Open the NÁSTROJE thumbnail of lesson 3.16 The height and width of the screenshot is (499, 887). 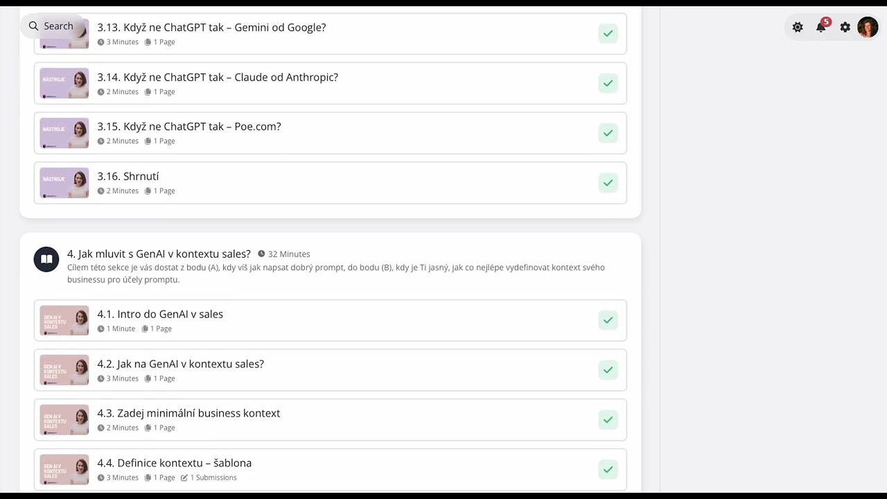tap(64, 183)
